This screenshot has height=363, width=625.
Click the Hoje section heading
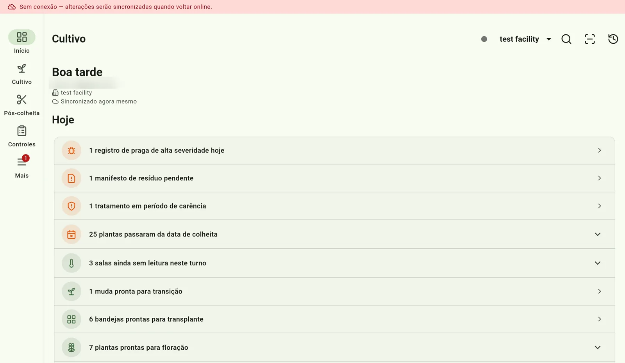point(63,120)
